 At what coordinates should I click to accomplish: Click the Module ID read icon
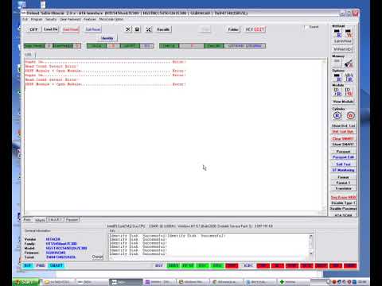(337, 92)
